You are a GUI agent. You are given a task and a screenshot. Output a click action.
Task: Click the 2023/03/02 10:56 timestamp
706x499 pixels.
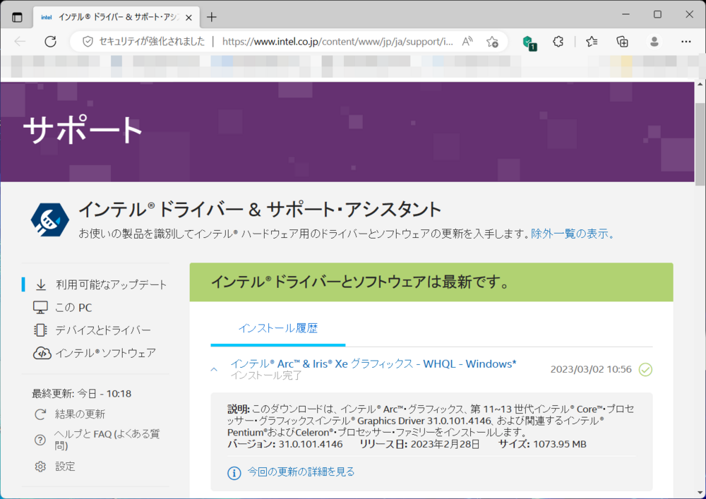(x=591, y=369)
